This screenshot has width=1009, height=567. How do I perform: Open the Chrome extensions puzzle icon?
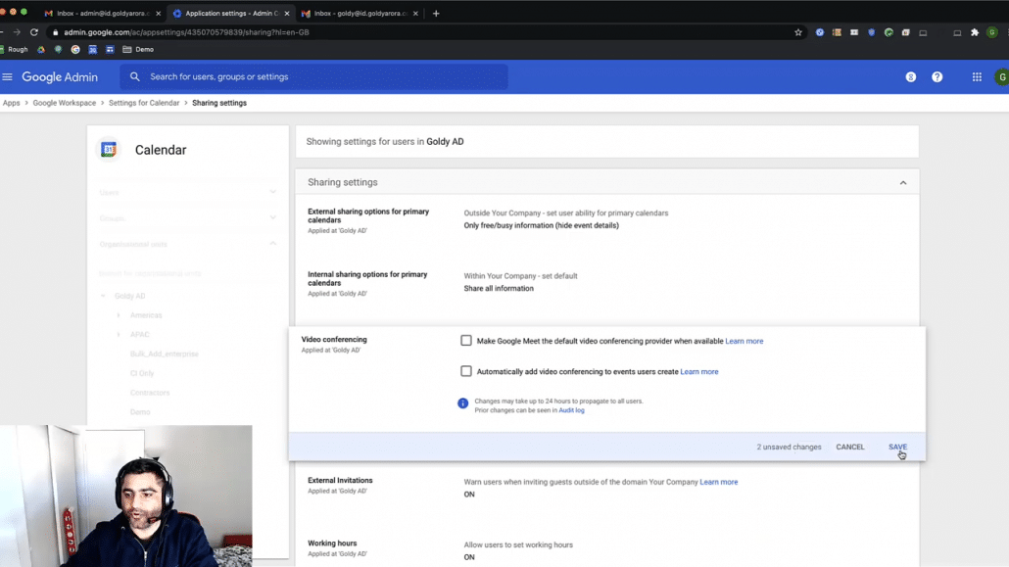[975, 32]
